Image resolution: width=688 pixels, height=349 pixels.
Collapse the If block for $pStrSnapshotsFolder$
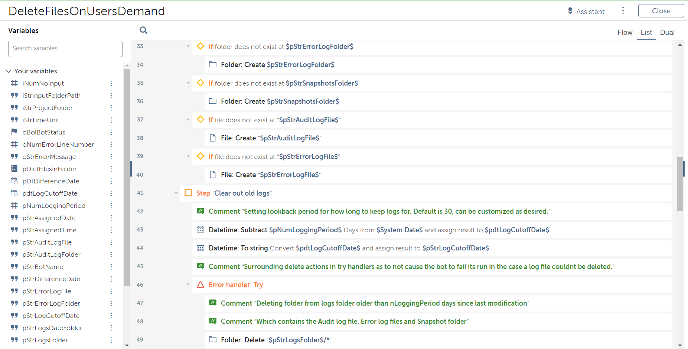[x=188, y=83]
